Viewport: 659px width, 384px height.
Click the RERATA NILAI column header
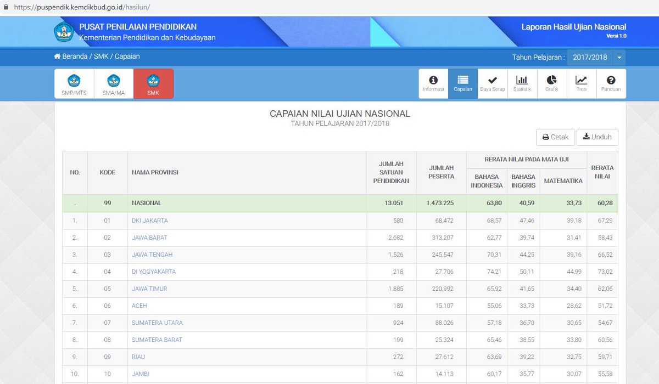602,172
